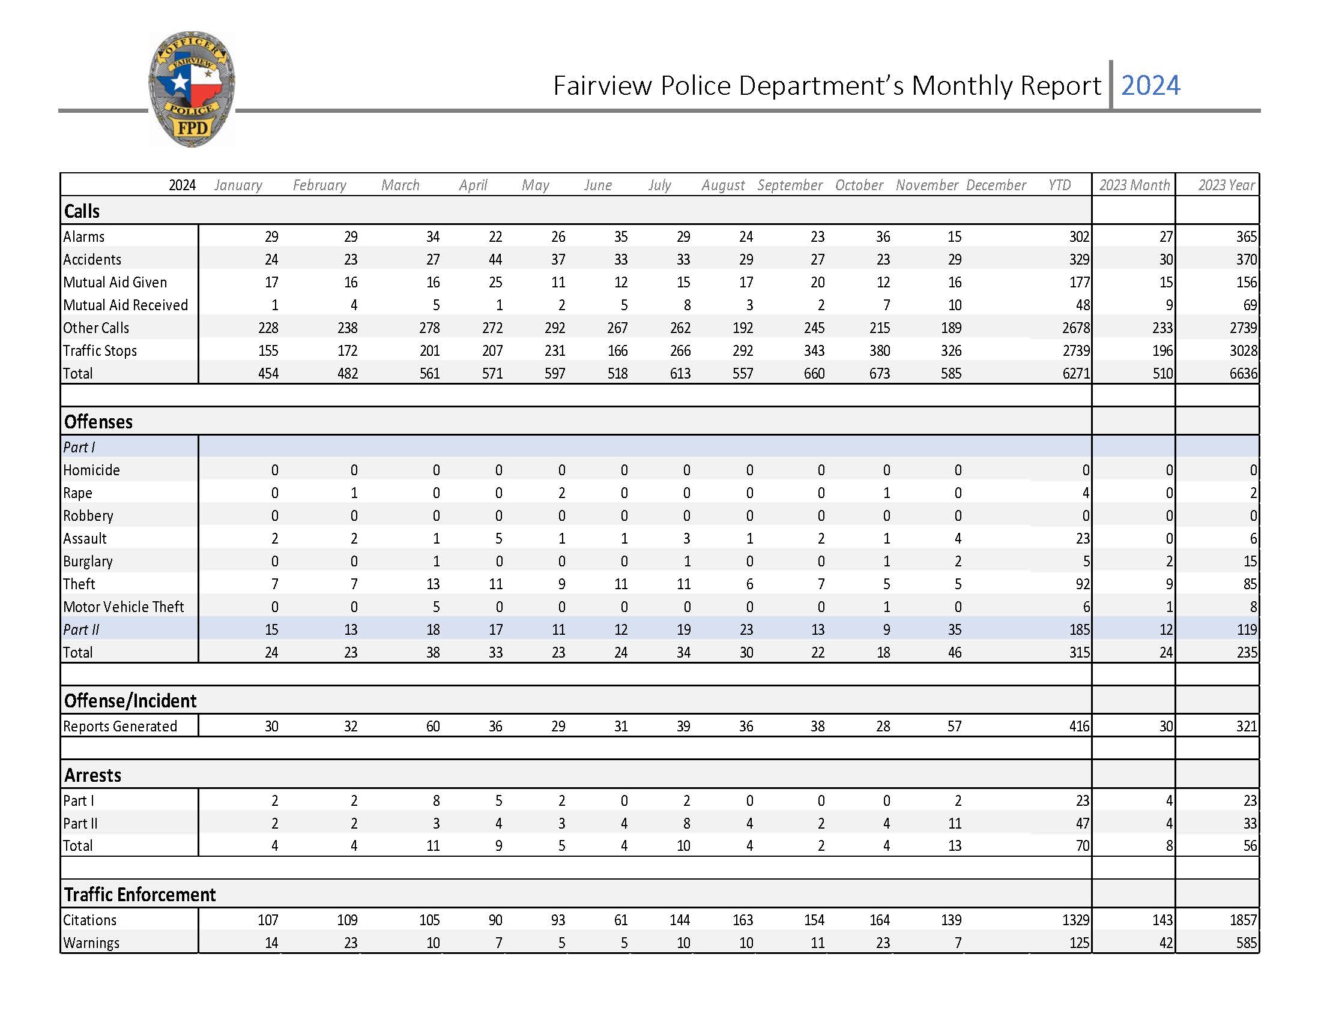Select the Alarms row label
1321x1020 pixels.
point(83,236)
